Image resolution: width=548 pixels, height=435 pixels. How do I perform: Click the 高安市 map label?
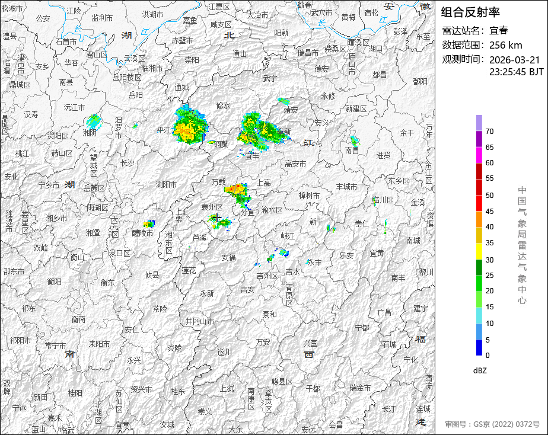[296, 164]
